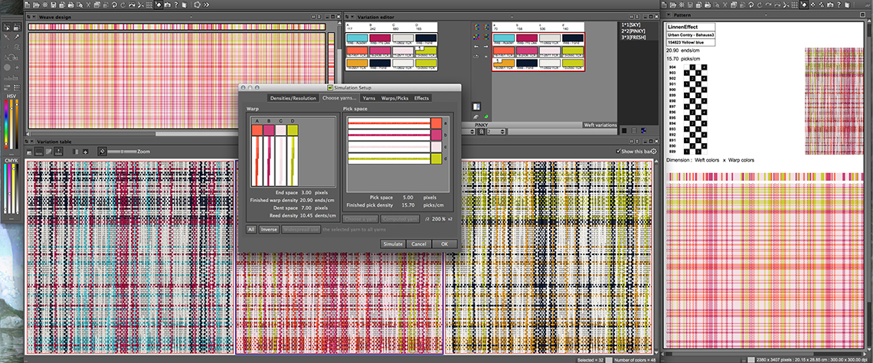The image size is (873, 363).
Task: Click the Pick space value 5.00
Action: (x=408, y=198)
